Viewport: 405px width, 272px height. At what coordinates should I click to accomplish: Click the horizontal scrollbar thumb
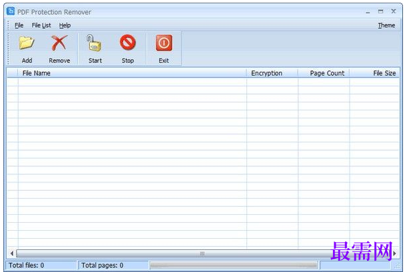point(202,253)
